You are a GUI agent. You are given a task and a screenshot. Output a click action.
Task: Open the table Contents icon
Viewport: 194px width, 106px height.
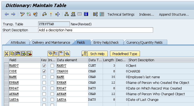pyautogui.click(x=79, y=14)
